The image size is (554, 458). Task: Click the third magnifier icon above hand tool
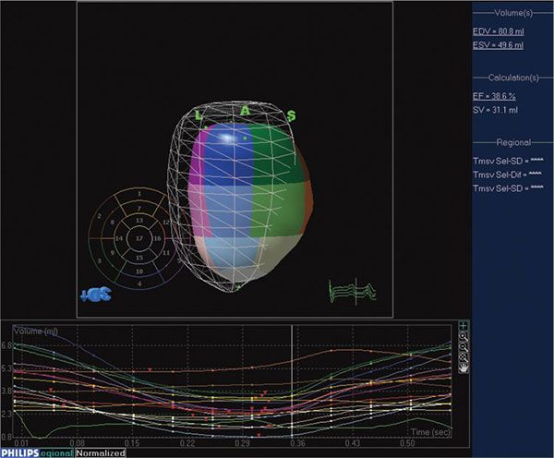tap(464, 356)
